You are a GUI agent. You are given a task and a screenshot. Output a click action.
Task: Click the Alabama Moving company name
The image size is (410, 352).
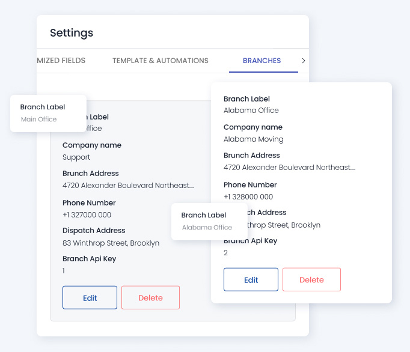click(253, 139)
